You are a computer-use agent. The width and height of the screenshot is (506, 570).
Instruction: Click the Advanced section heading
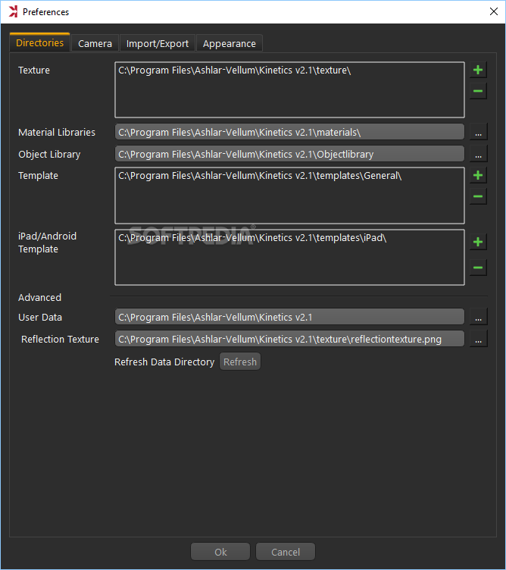coord(39,297)
